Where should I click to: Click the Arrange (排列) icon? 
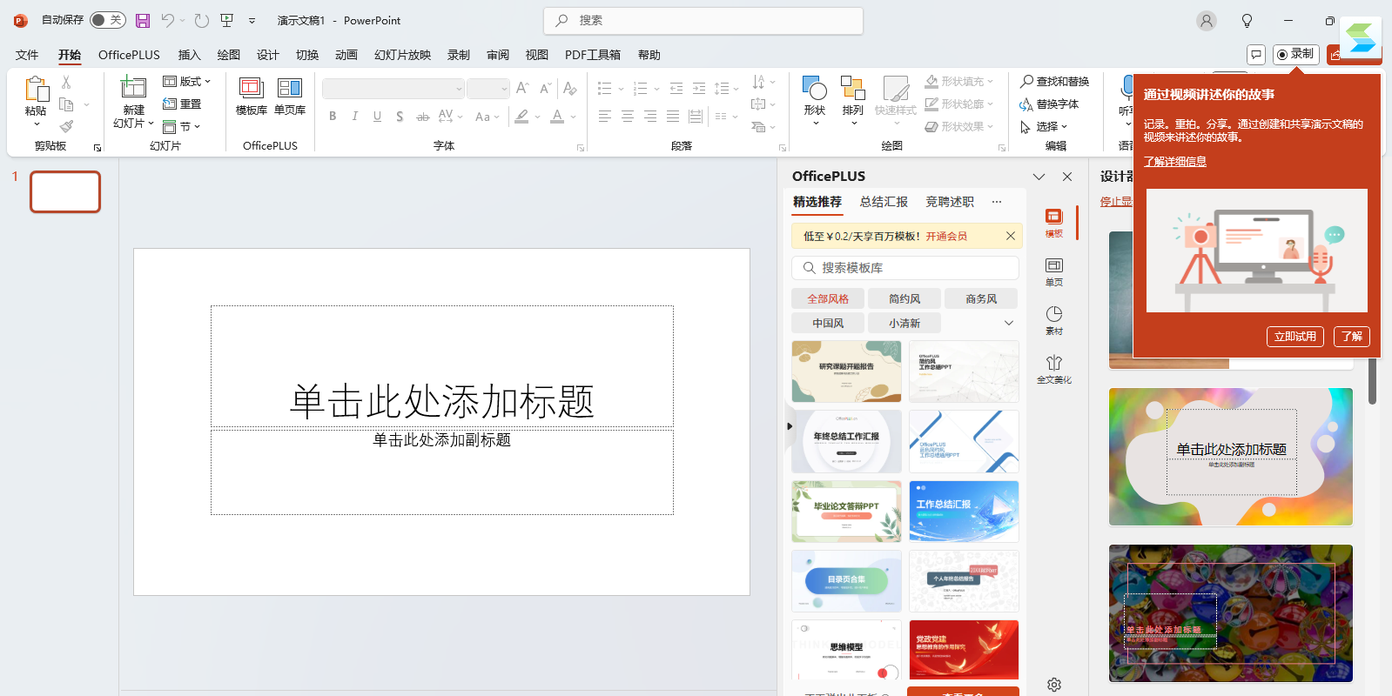click(852, 89)
